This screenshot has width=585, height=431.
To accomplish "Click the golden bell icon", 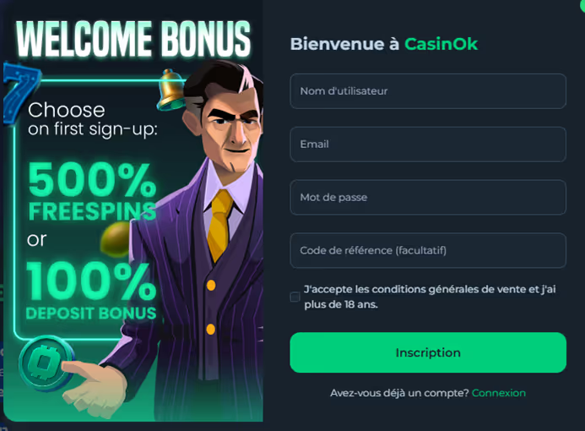I will [x=171, y=90].
